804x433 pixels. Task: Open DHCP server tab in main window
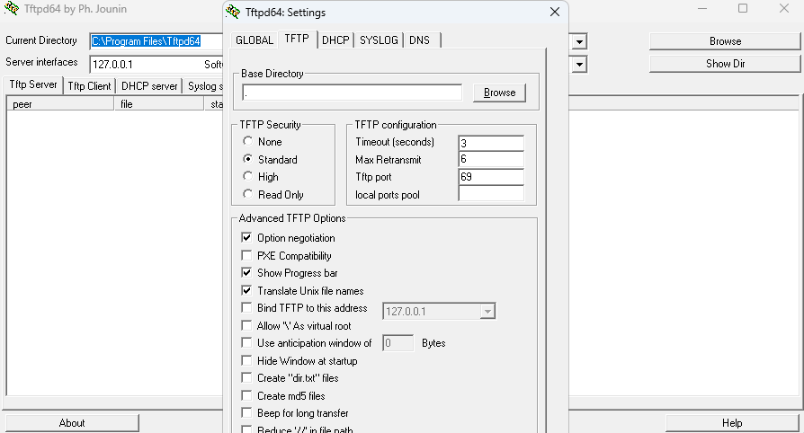click(149, 86)
